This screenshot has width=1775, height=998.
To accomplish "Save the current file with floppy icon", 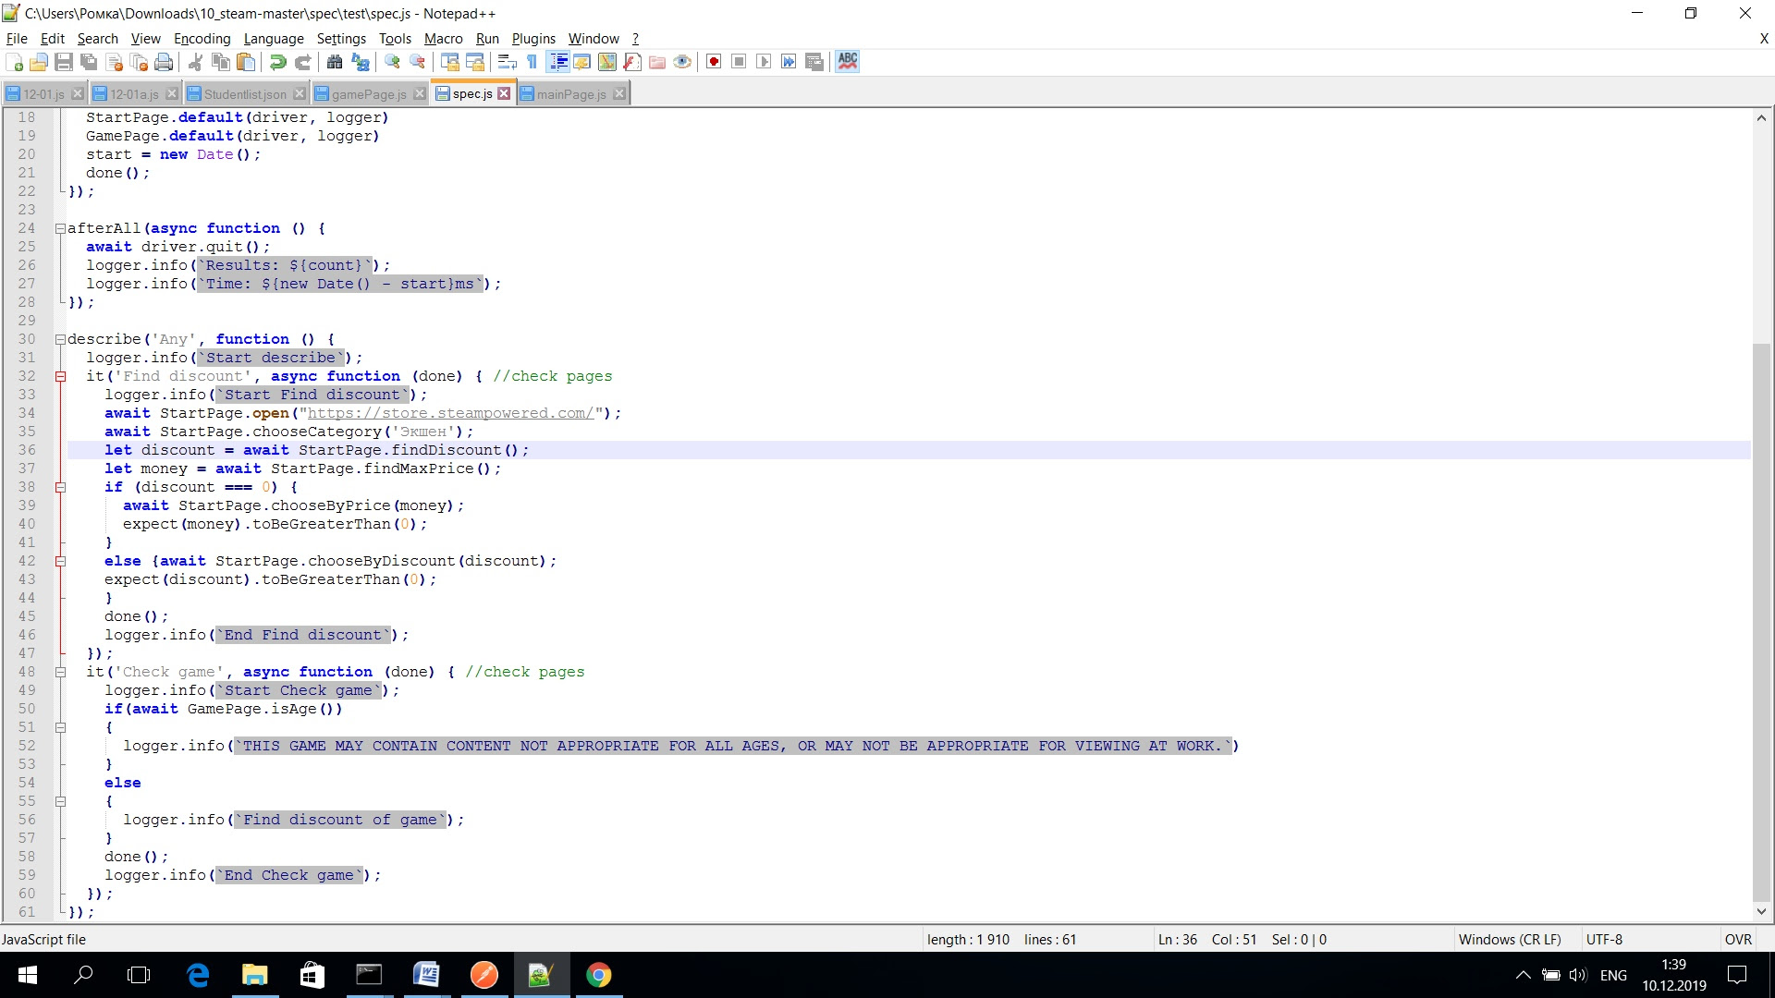I will 64,62.
